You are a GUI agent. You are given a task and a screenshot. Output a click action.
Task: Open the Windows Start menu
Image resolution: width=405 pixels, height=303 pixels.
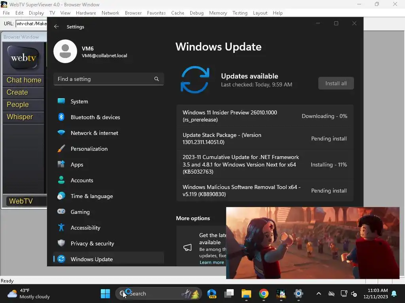pyautogui.click(x=105, y=294)
